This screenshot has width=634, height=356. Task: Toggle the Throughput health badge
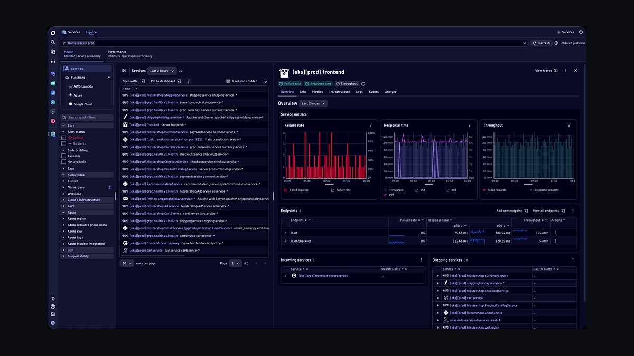[x=347, y=84]
